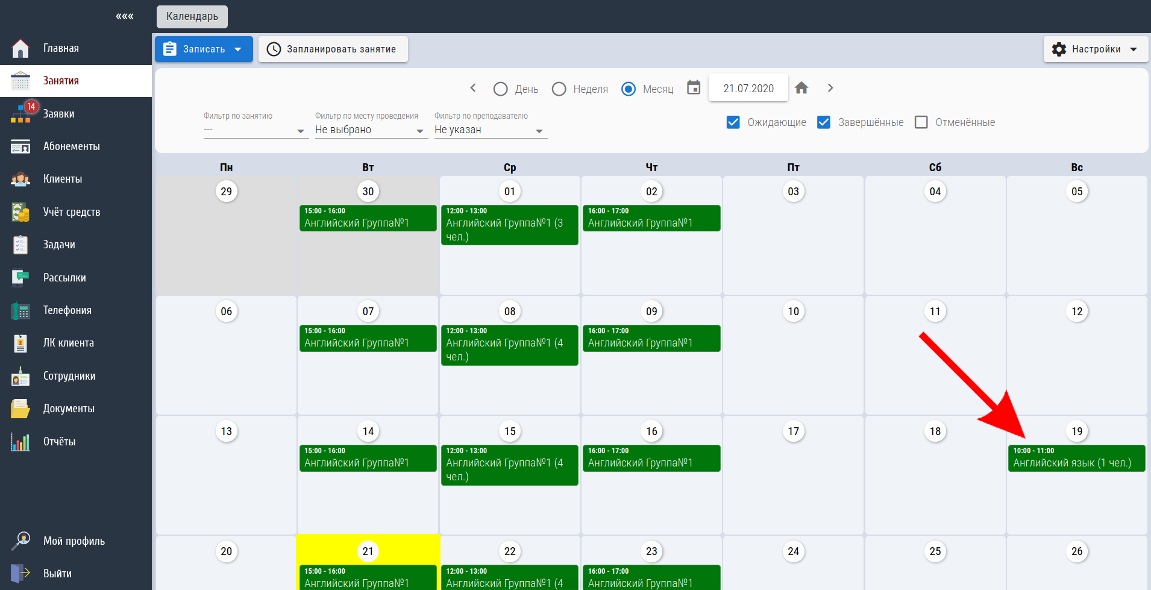Image resolution: width=1151 pixels, height=590 pixels.
Task: Click the Мой профиль magnifier icon
Action: click(x=20, y=541)
